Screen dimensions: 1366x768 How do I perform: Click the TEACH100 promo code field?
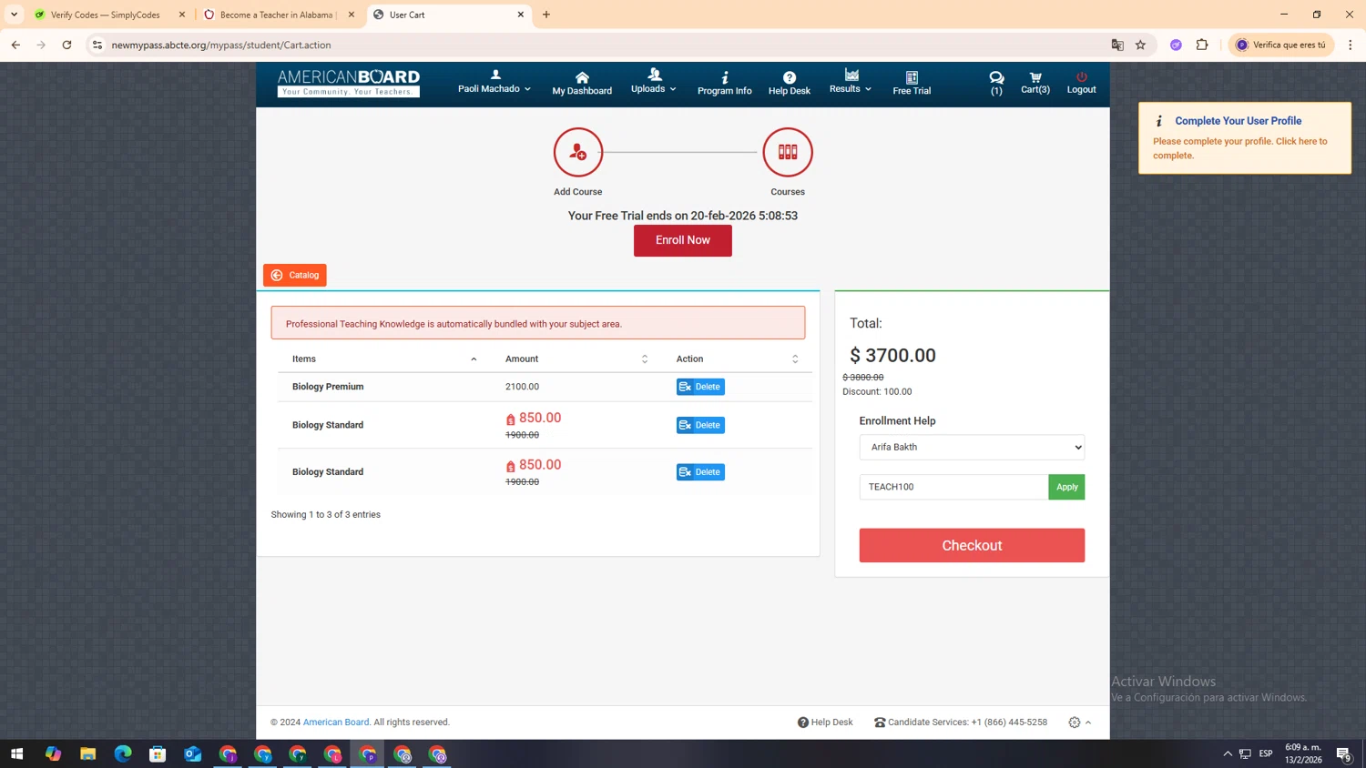click(x=953, y=487)
